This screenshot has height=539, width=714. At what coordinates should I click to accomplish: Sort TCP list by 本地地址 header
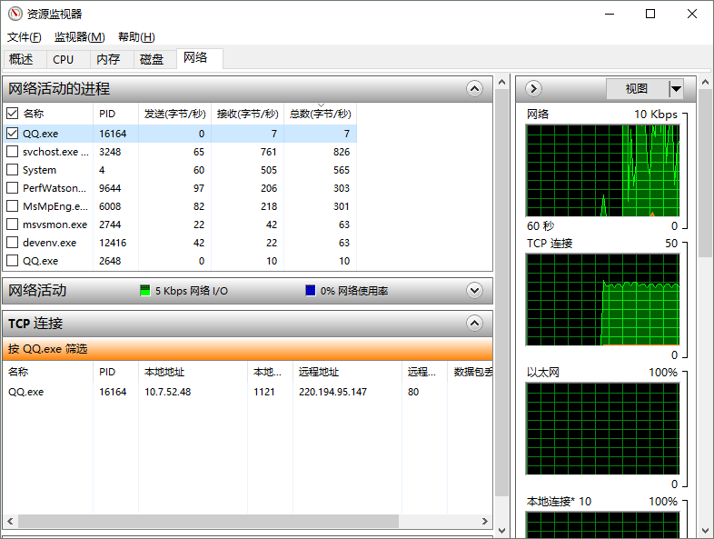pos(193,372)
